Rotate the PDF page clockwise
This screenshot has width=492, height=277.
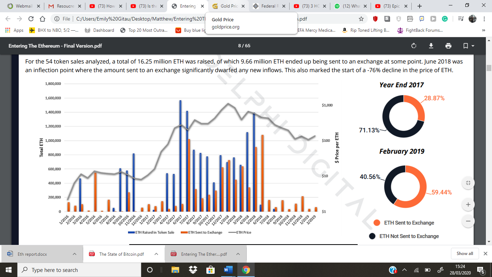(x=414, y=46)
